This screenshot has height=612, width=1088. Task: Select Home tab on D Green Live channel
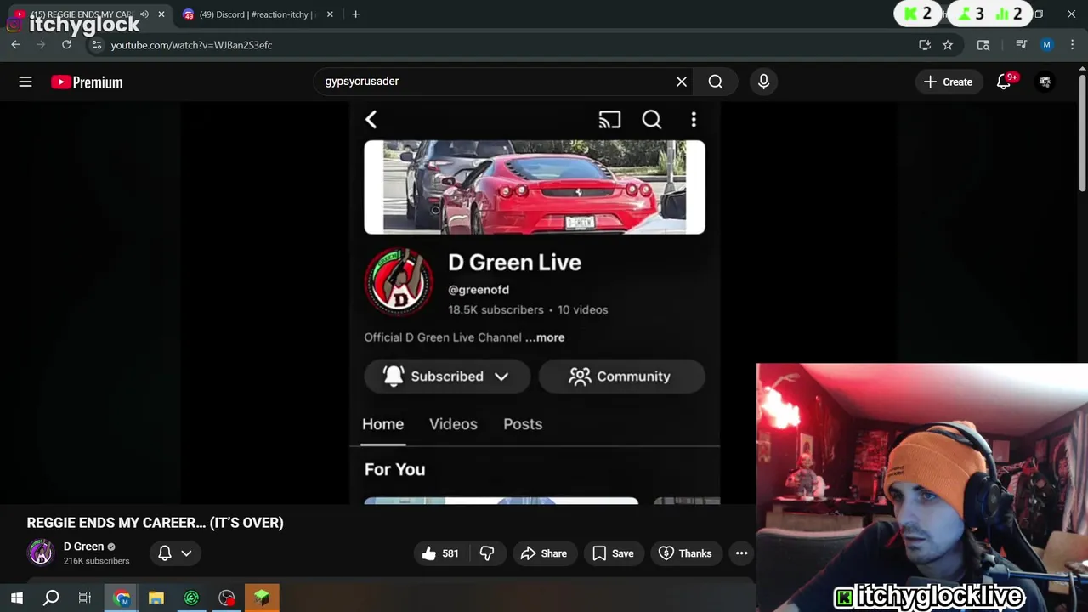383,424
